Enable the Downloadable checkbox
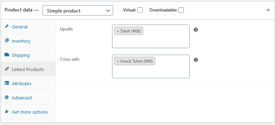Screen dimensions: 275x125 click(x=181, y=10)
